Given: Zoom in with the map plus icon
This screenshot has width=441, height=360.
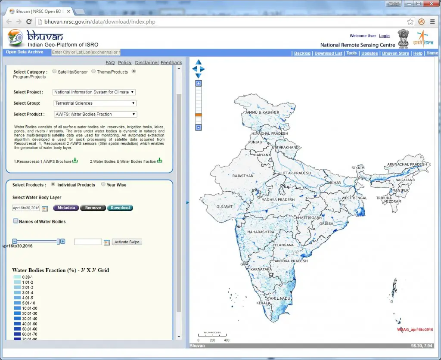Looking at the screenshot, I should point(199,83).
